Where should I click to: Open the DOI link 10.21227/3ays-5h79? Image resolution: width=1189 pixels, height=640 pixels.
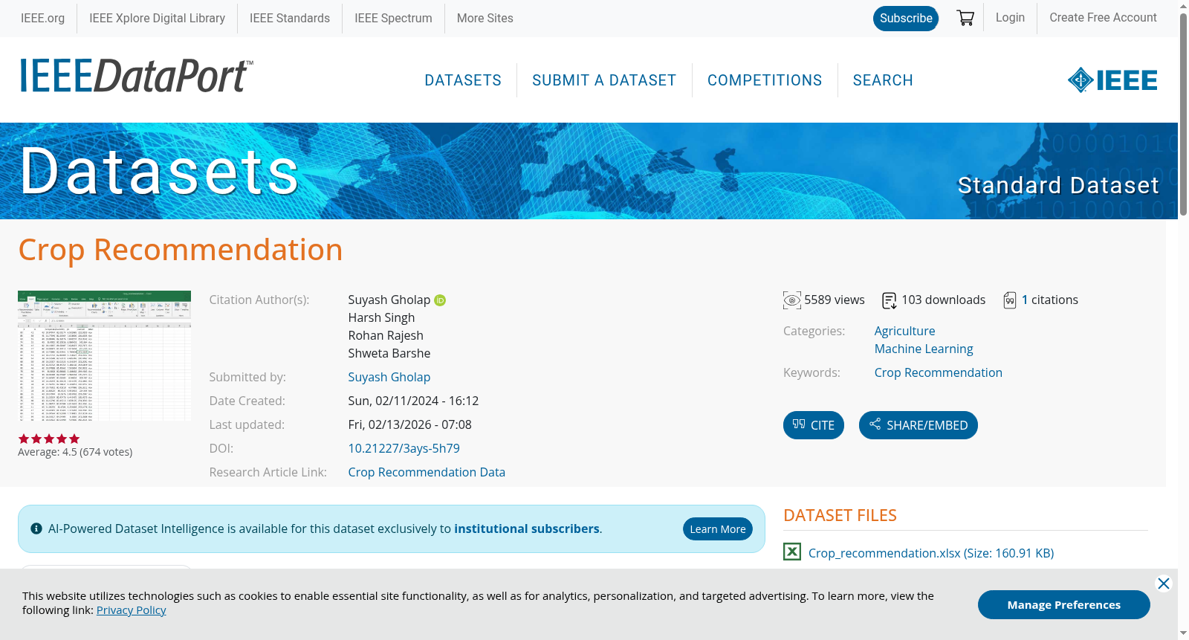404,448
